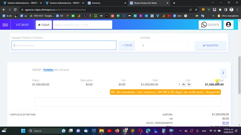Expand hidden bookmarks chevron
This screenshot has width=241, height=135.
coord(213,16)
